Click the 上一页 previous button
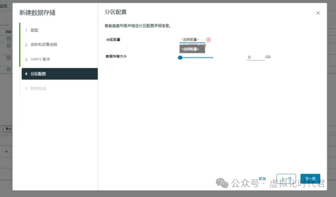 point(286,179)
